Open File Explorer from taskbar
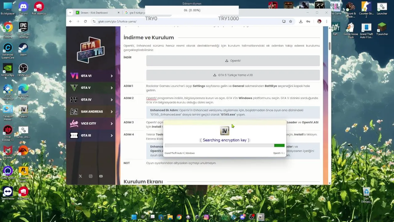The width and height of the screenshot is (394, 222). [x=170, y=217]
